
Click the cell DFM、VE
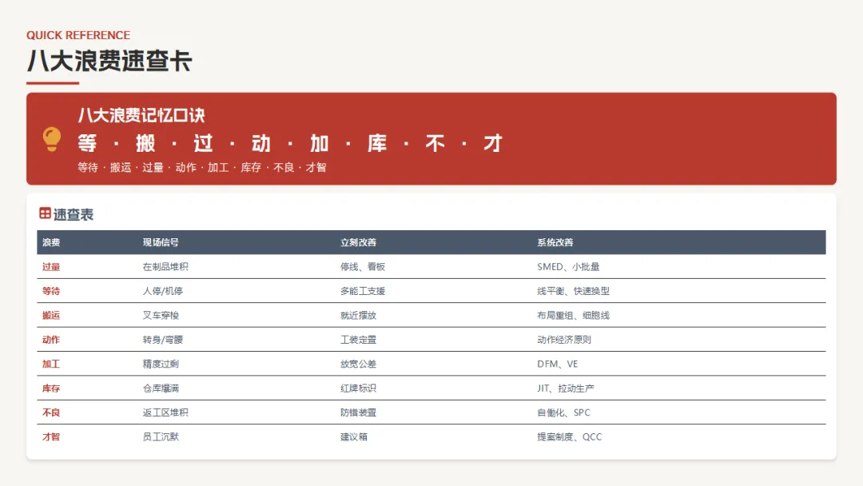point(558,364)
